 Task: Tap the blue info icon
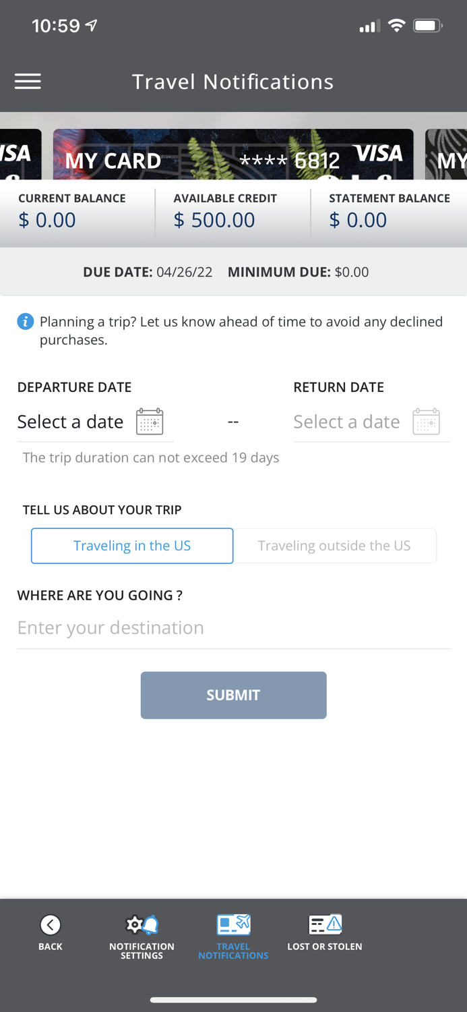click(x=26, y=322)
